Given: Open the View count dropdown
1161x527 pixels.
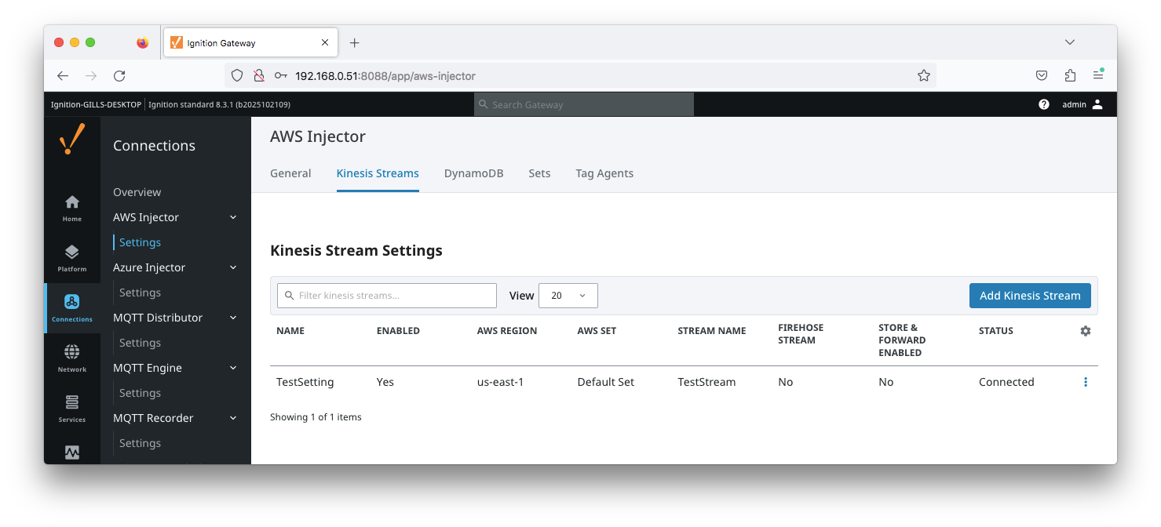Looking at the screenshot, I should point(568,296).
